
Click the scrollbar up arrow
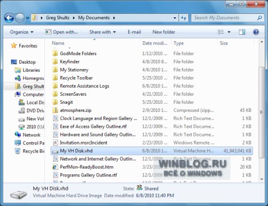tap(262, 42)
